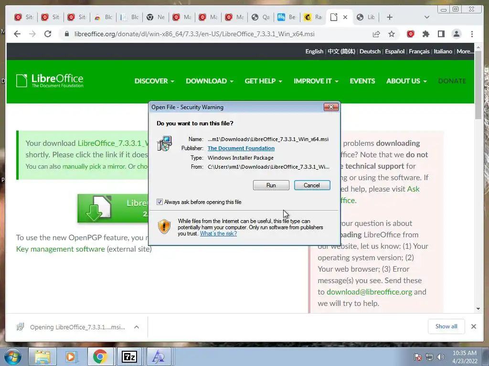Screen dimensions: 489x366
Task: Switch to the Ra tab
Action: click(x=313, y=17)
